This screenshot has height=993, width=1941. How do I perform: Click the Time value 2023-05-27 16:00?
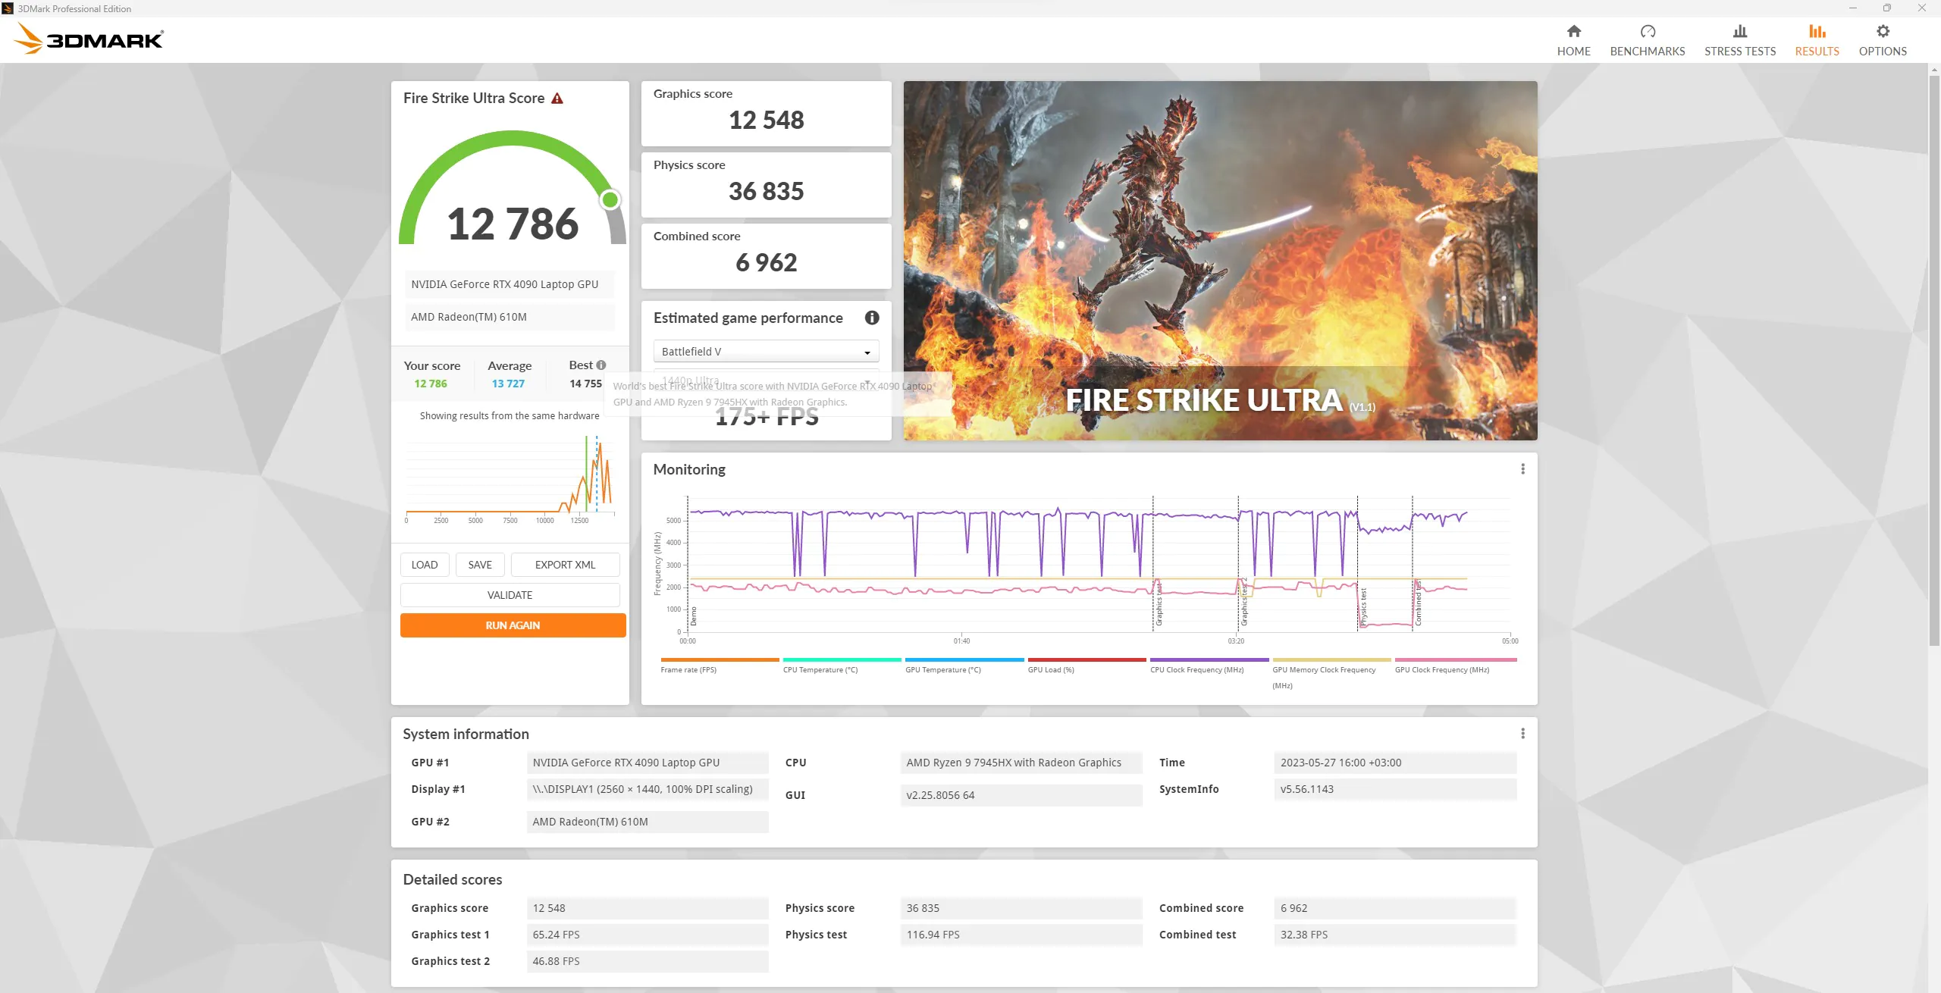coord(1394,763)
